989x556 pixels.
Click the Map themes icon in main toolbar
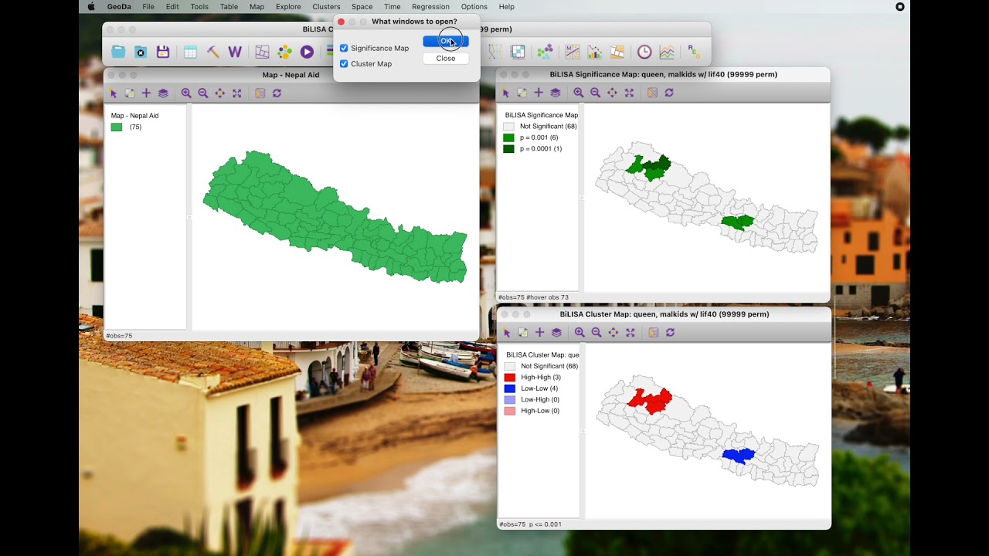point(263,52)
